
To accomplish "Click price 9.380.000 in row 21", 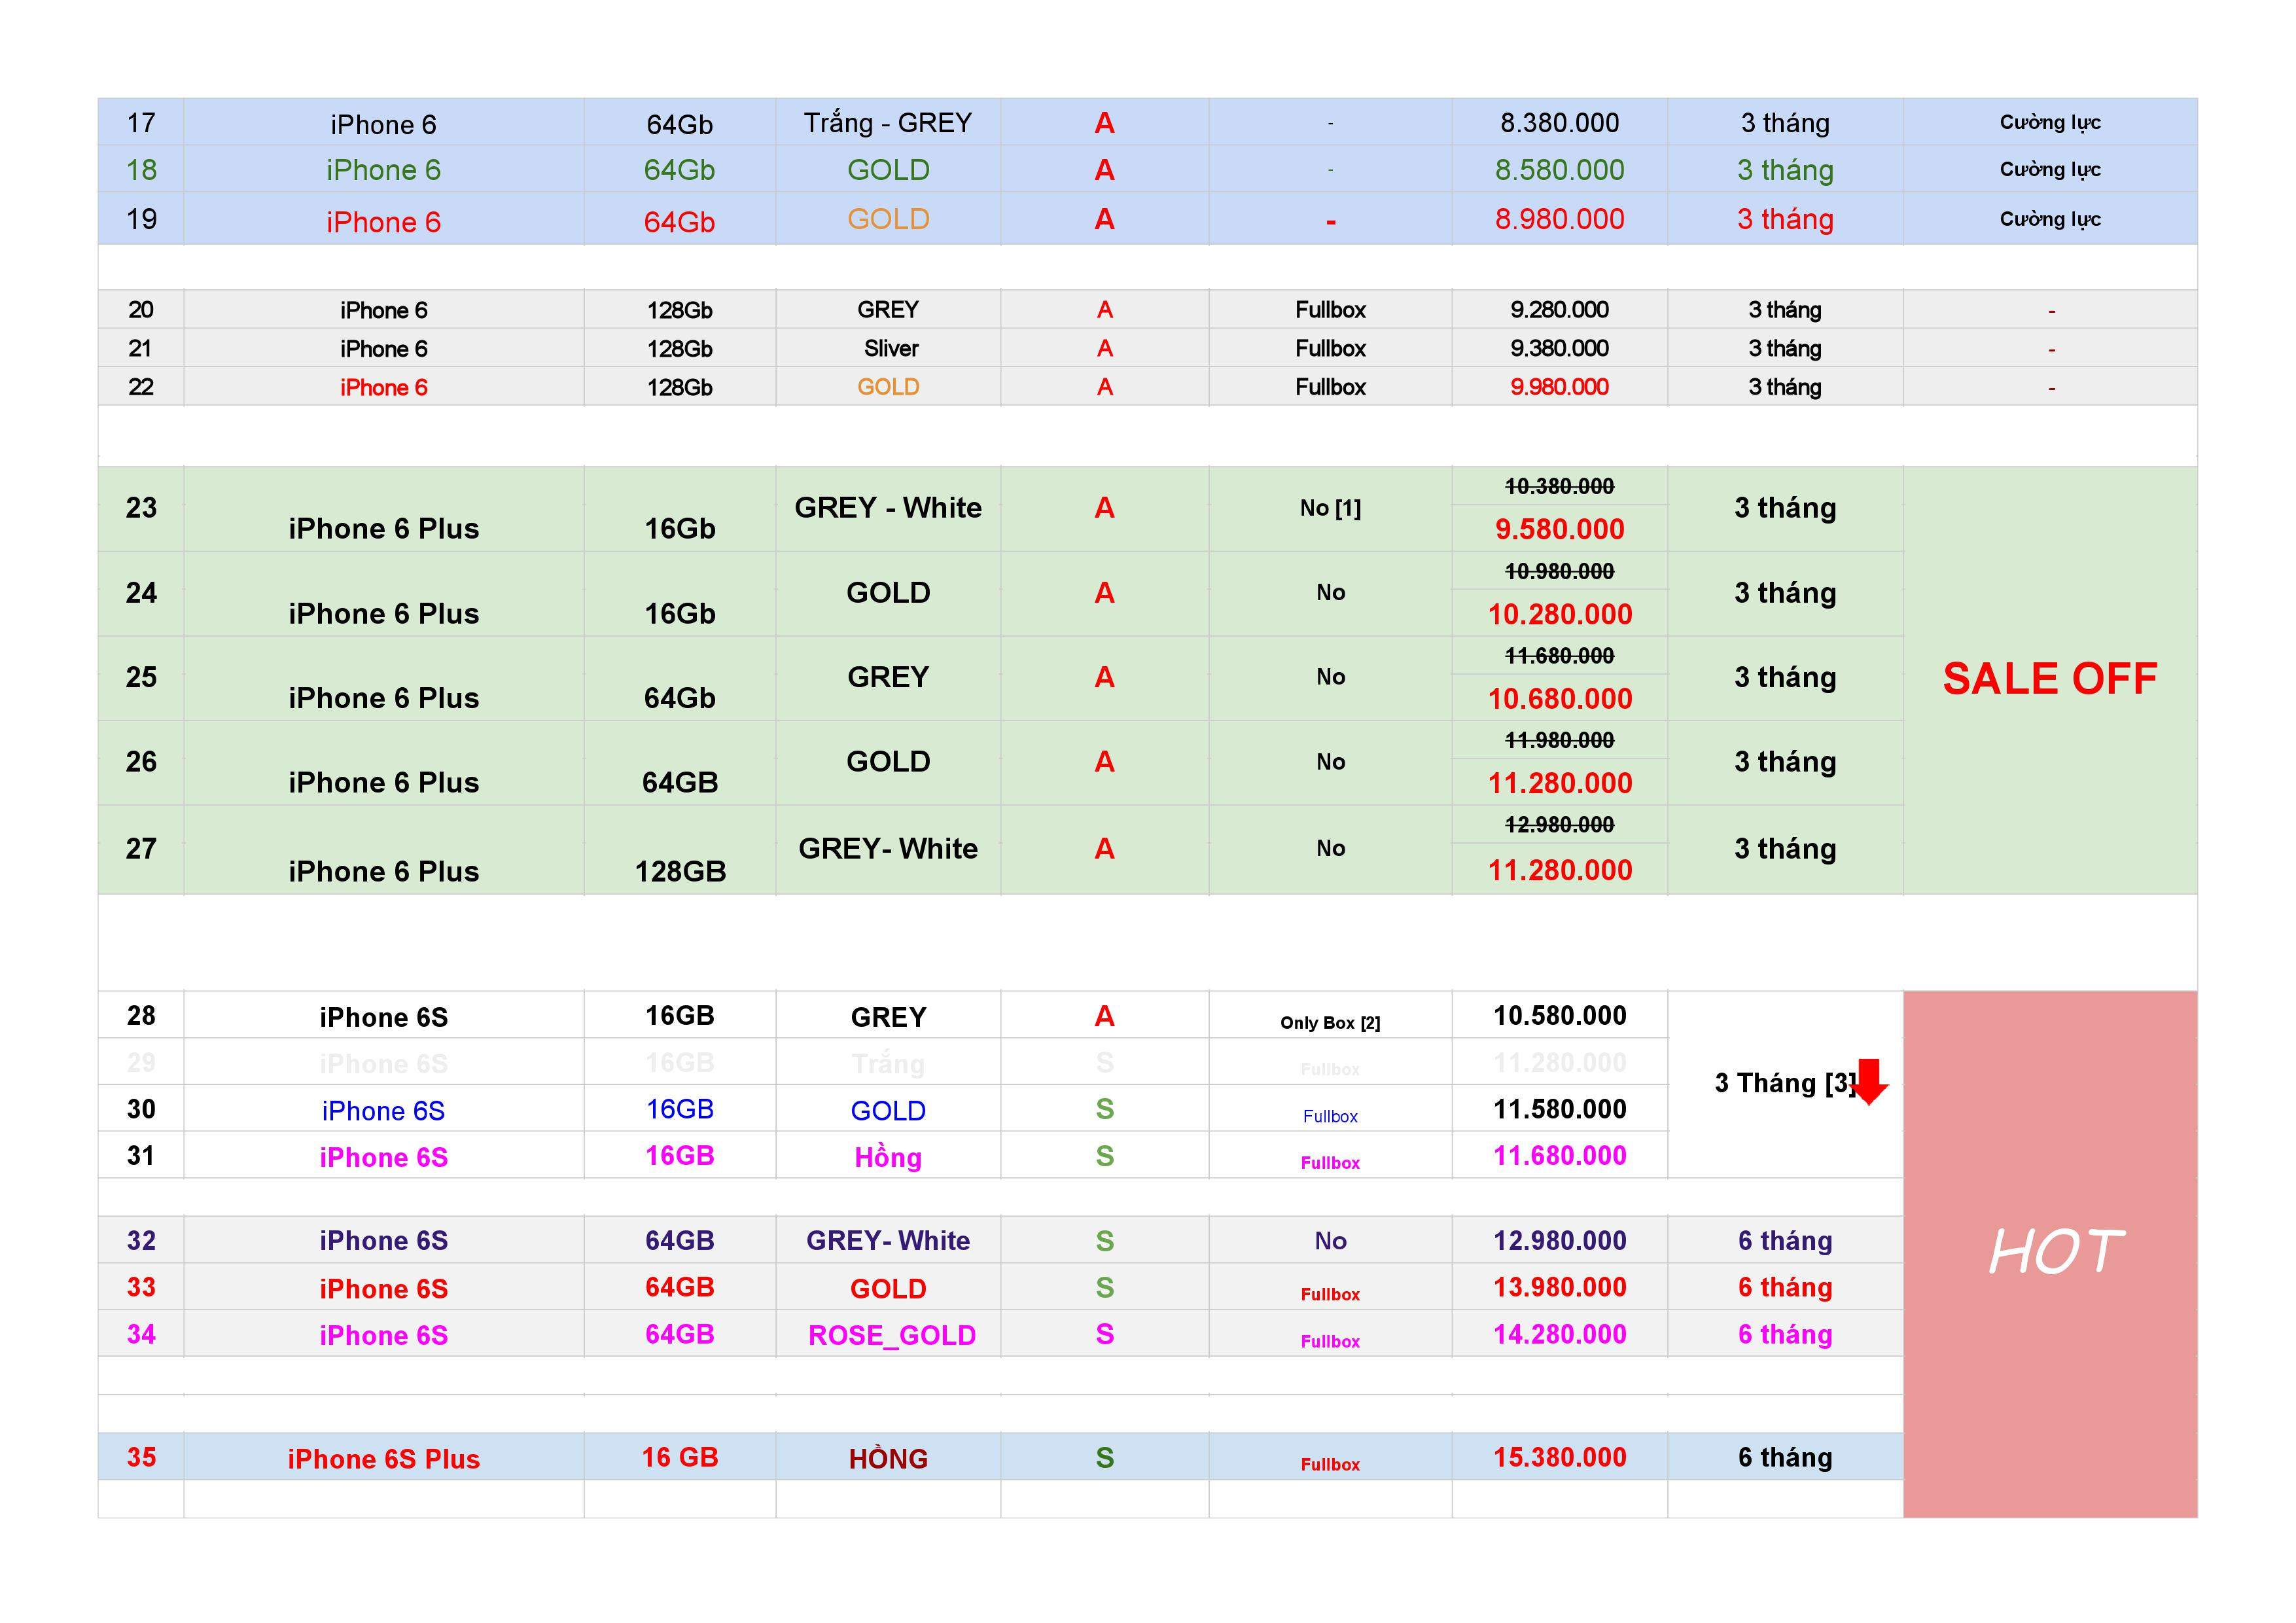I will coord(1559,348).
